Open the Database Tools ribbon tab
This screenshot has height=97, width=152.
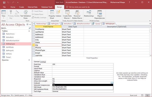point(47,7)
